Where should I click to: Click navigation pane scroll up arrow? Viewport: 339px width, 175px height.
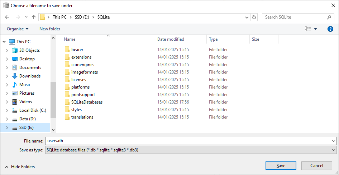[53, 38]
